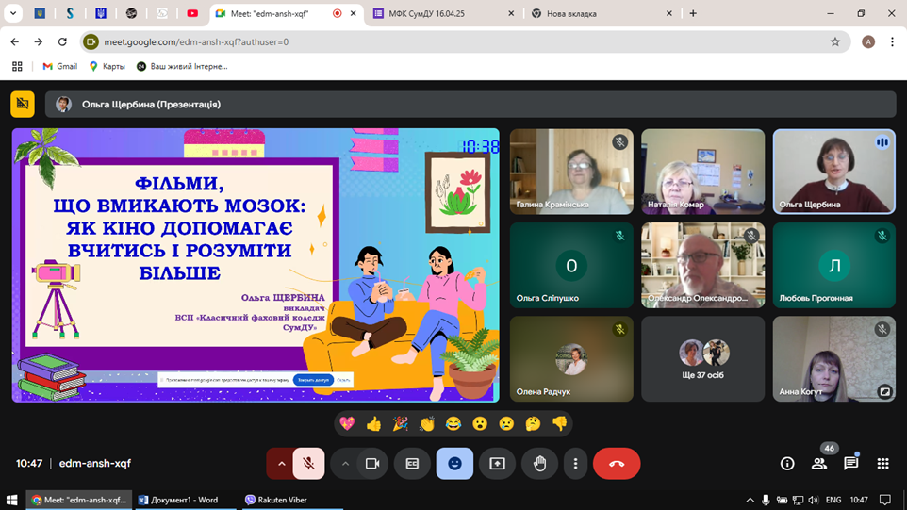Send the thumbs up reaction
This screenshot has height=510, width=907.
[373, 424]
